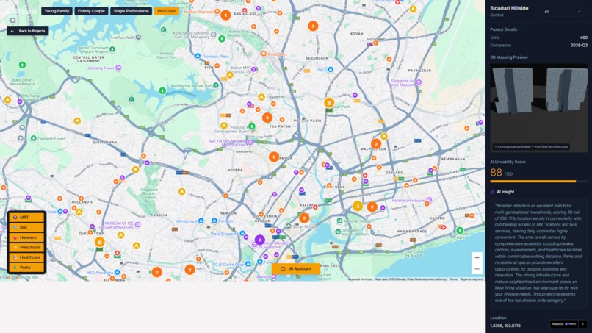
Task: Zoom out on the map
Action: click(477, 269)
